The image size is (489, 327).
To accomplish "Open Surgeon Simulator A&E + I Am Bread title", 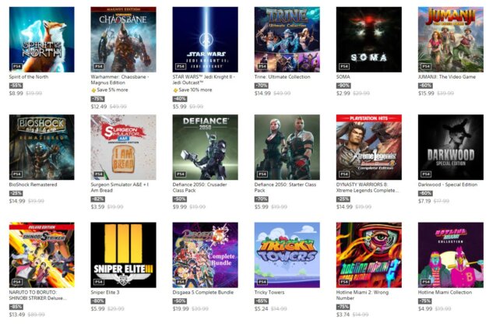I will coord(120,188).
